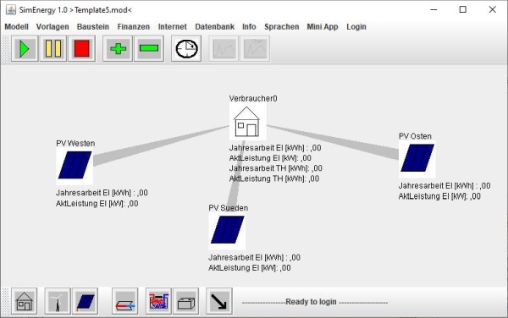The height and width of the screenshot is (318, 508).
Task: Open the Modell menu
Action: [x=17, y=27]
